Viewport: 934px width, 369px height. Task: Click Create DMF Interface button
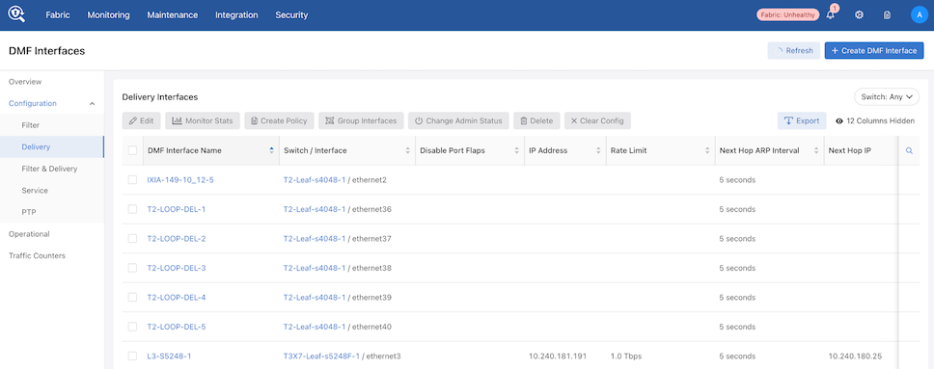874,51
